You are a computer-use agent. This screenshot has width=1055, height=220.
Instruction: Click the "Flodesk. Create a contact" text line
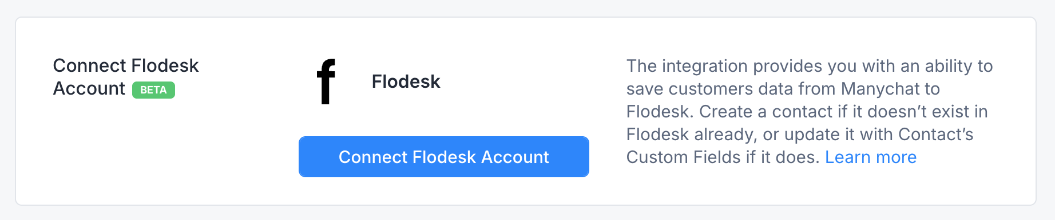[x=807, y=112]
